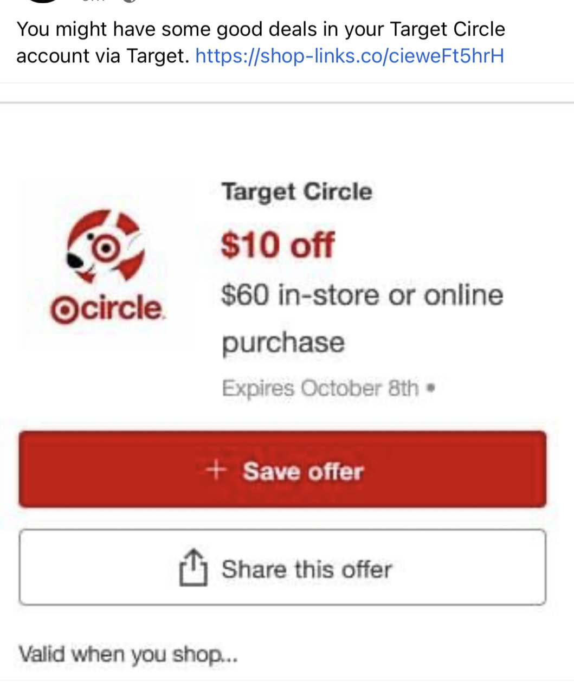The height and width of the screenshot is (694, 574).
Task: Tap the red $10 off heading
Action: click(x=278, y=245)
